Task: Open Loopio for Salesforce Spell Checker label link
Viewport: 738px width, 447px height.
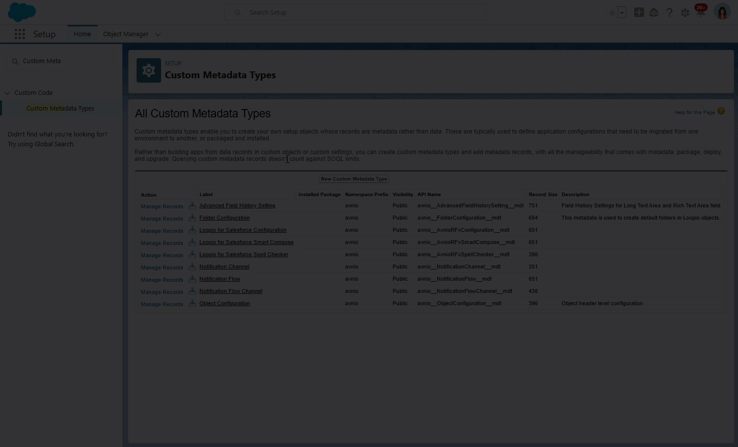Action: [244, 255]
